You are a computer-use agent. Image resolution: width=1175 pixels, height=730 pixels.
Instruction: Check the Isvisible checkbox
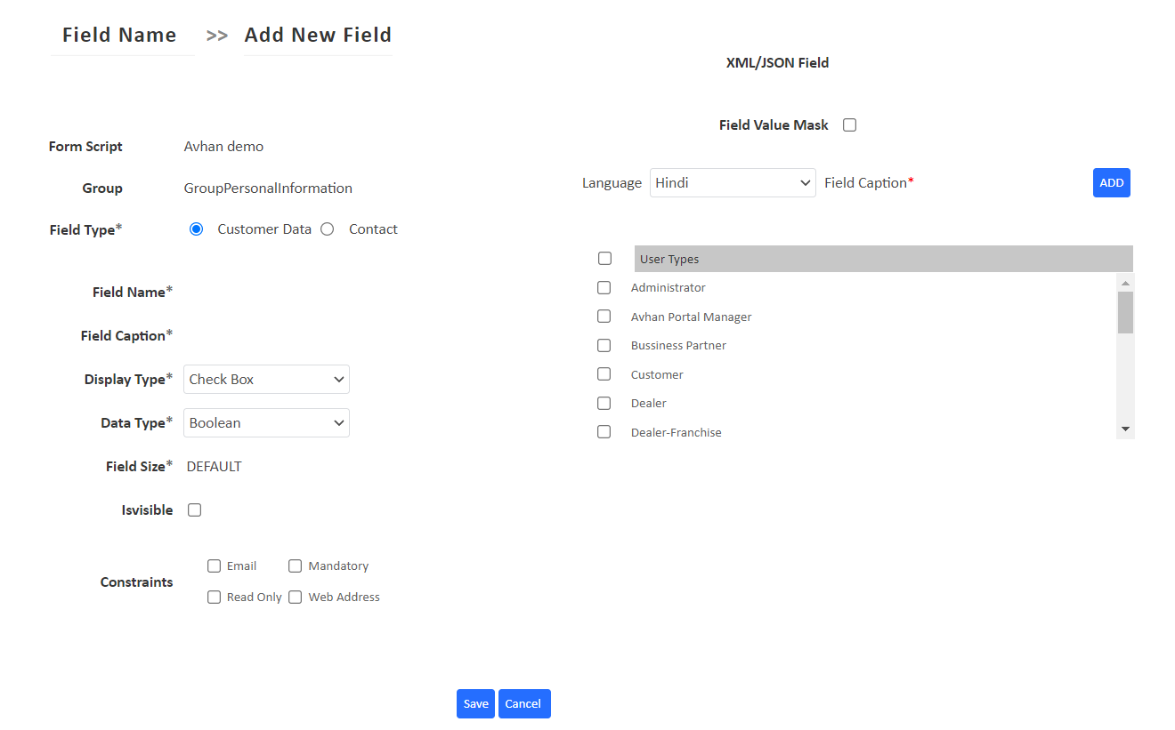[x=194, y=509]
